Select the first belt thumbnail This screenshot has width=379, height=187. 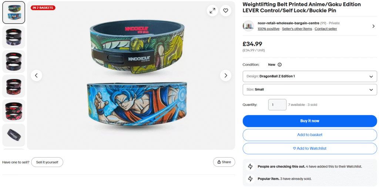(14, 13)
